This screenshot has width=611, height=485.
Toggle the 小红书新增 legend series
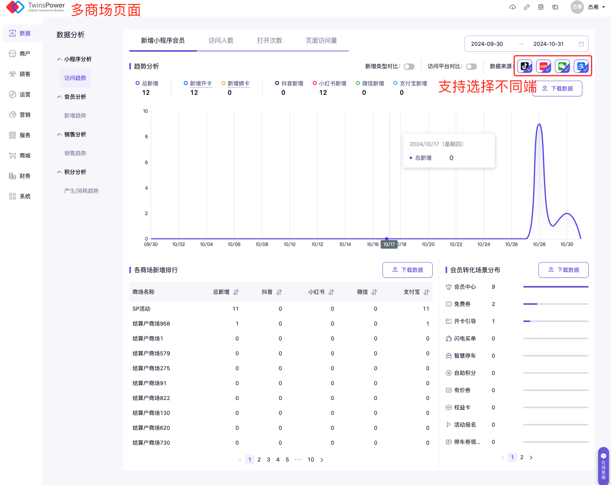click(x=329, y=83)
